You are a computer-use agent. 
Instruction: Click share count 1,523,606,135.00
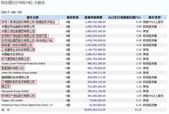(95, 45)
